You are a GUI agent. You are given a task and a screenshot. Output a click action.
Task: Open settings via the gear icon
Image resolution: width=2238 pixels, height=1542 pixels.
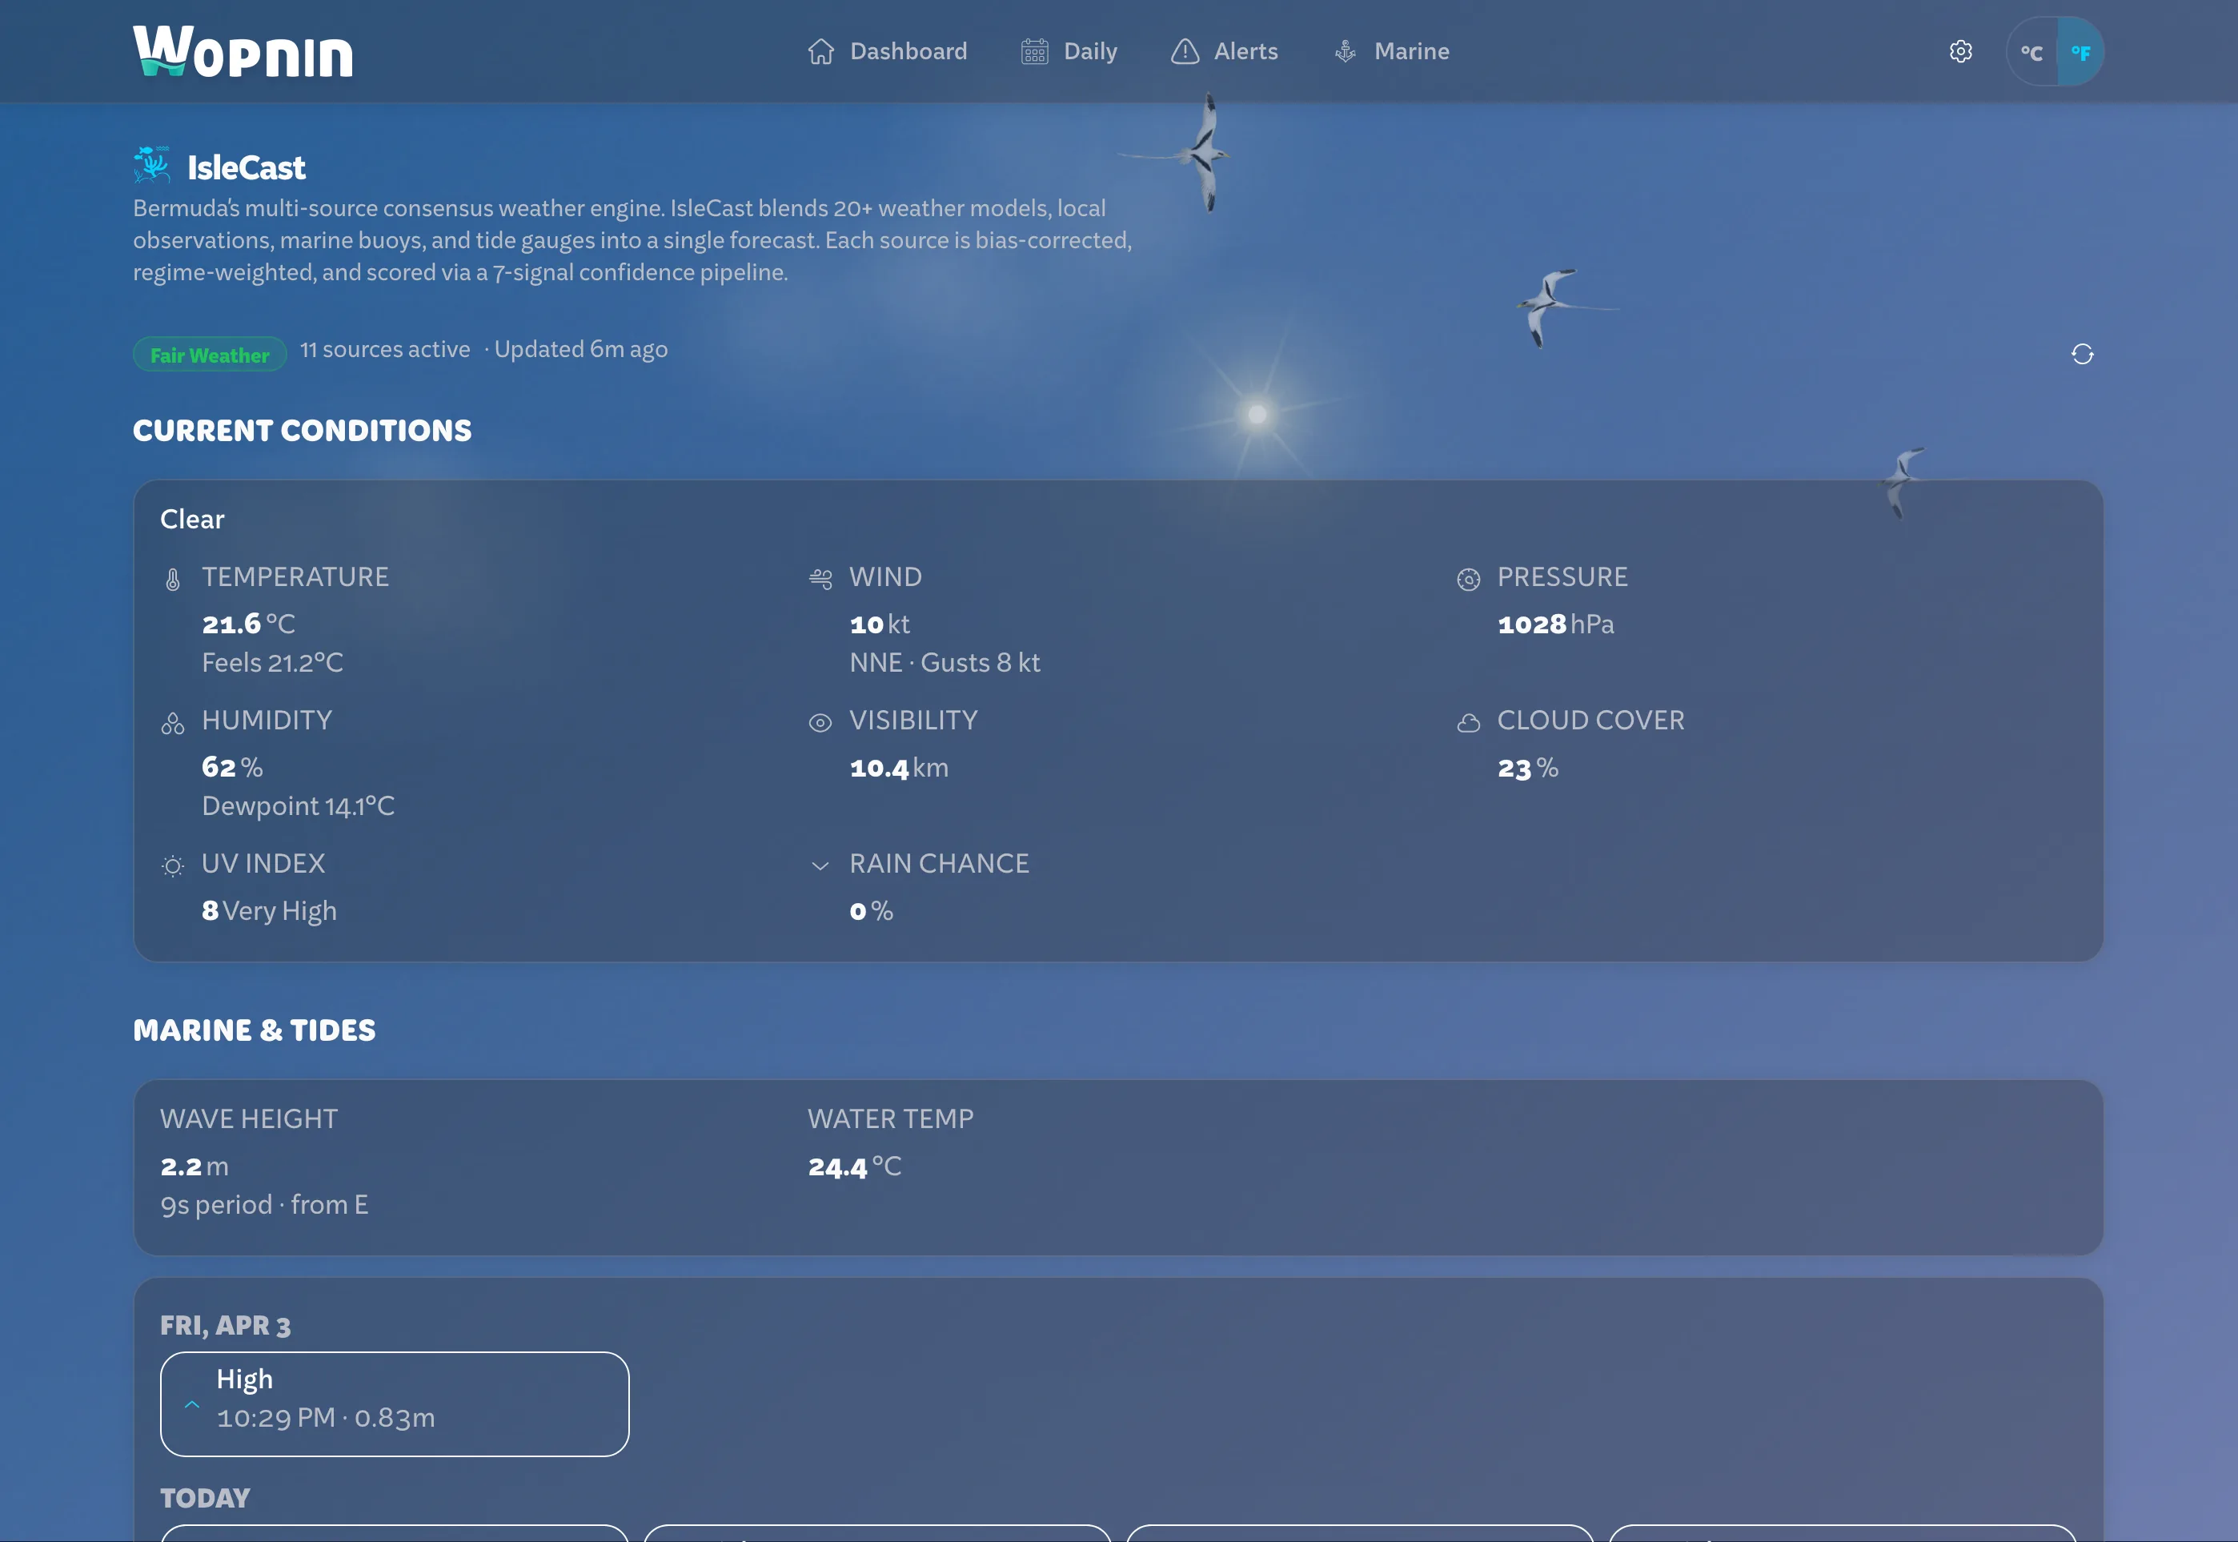click(x=1959, y=51)
